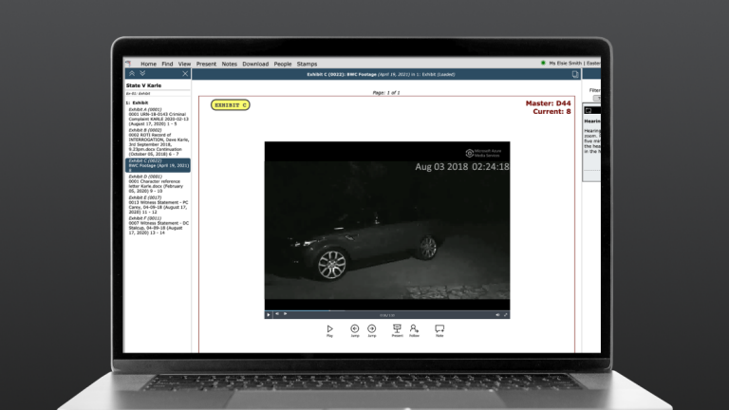The image size is (729, 410).
Task: Click the yellow EXHIBIT C stamp
Action: [x=231, y=104]
